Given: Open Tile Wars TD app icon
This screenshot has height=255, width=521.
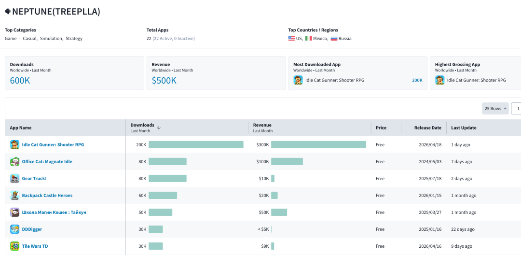Looking at the screenshot, I should (14, 246).
